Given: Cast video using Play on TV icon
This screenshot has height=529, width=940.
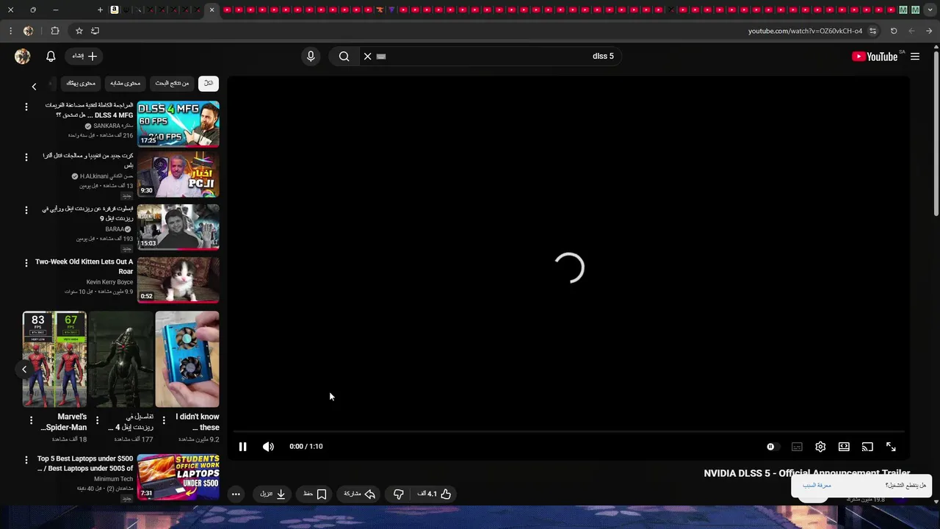Looking at the screenshot, I should (867, 447).
